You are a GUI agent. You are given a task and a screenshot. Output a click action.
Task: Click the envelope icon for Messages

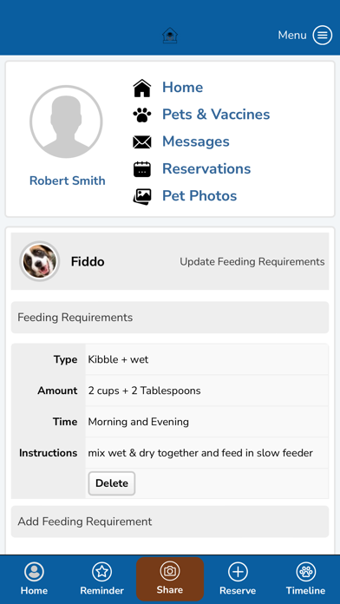click(142, 141)
